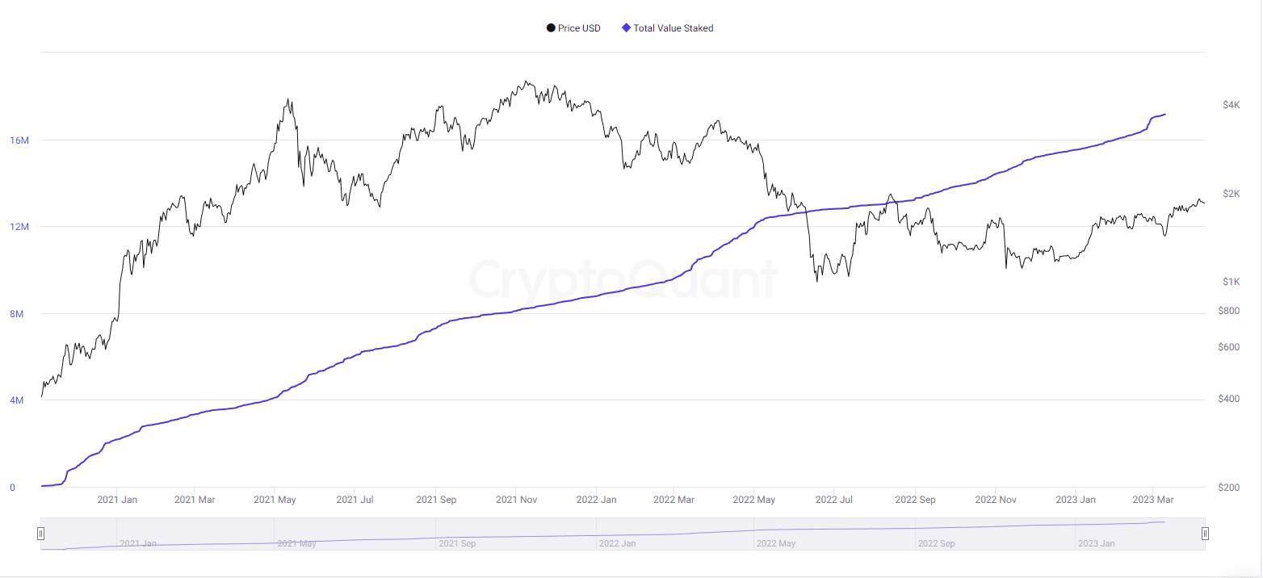Viewport: 1263px width, 578px height.
Task: Click the $400 right axis label
Action: [1228, 400]
